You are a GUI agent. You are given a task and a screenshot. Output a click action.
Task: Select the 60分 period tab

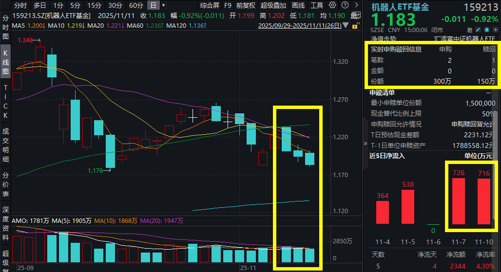pyautogui.click(x=136, y=5)
